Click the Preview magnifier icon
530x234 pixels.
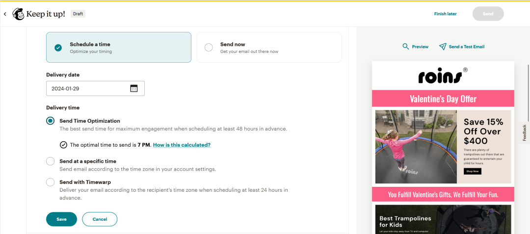coord(406,47)
